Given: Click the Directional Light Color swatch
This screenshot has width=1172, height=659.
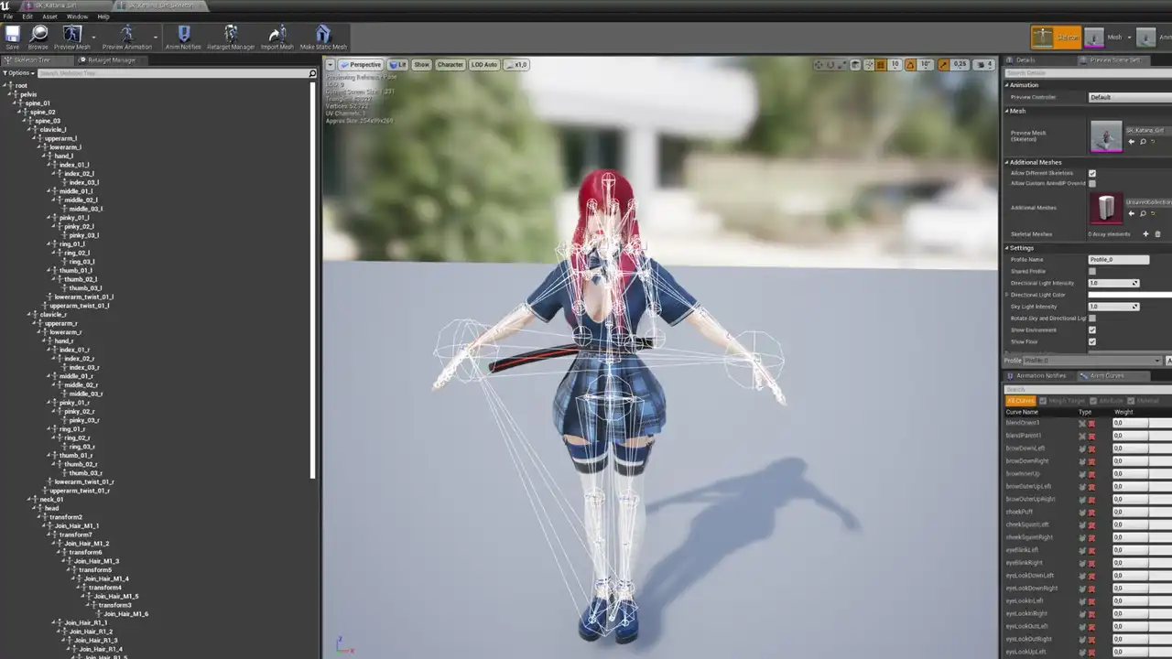Looking at the screenshot, I should 1129,295.
